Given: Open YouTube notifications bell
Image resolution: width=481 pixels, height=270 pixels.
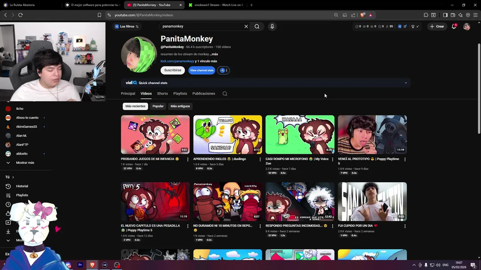Looking at the screenshot, I should pos(454,27).
